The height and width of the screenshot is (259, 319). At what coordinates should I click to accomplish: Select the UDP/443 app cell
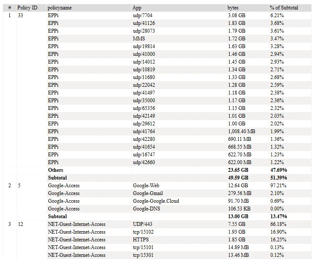tap(143, 224)
